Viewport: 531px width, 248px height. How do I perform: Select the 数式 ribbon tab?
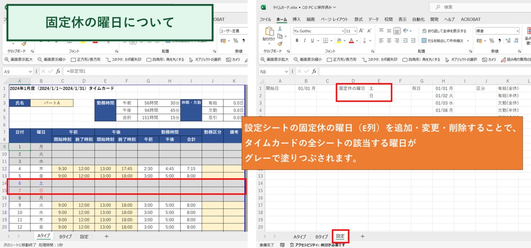(x=358, y=19)
